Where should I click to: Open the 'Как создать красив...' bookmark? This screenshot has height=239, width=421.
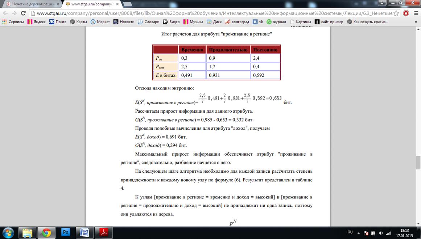point(368,22)
